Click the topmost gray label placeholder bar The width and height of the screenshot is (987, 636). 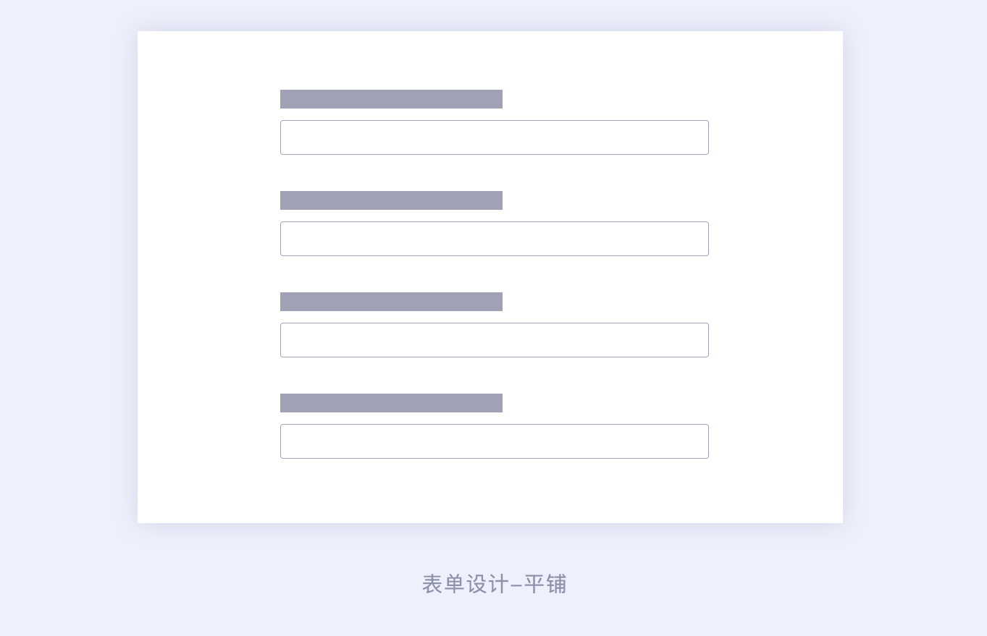click(x=391, y=99)
